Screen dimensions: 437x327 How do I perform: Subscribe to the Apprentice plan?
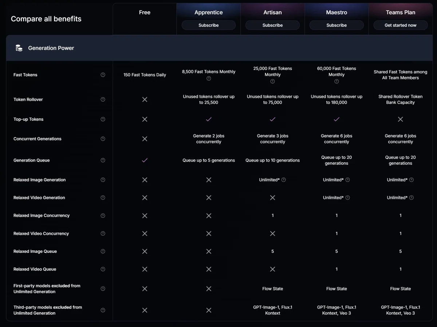pos(209,25)
